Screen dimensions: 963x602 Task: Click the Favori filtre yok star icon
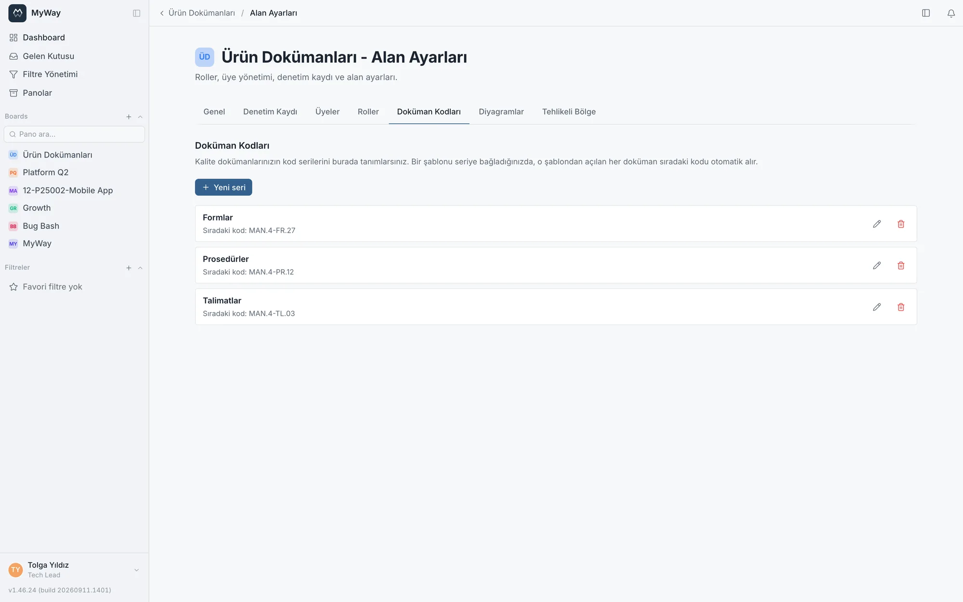pos(13,287)
